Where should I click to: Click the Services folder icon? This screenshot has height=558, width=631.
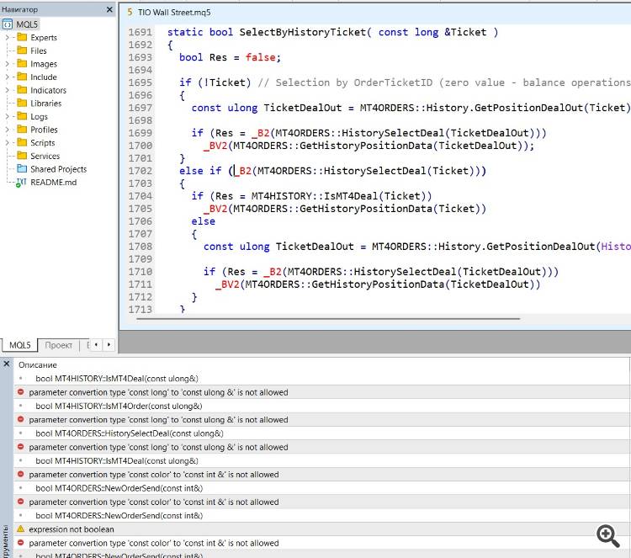coord(21,156)
